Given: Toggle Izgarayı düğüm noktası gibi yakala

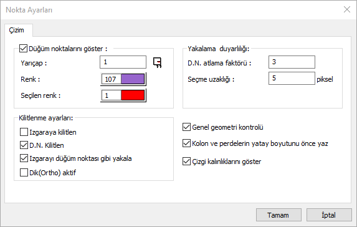Looking at the screenshot, I should click(24, 158).
